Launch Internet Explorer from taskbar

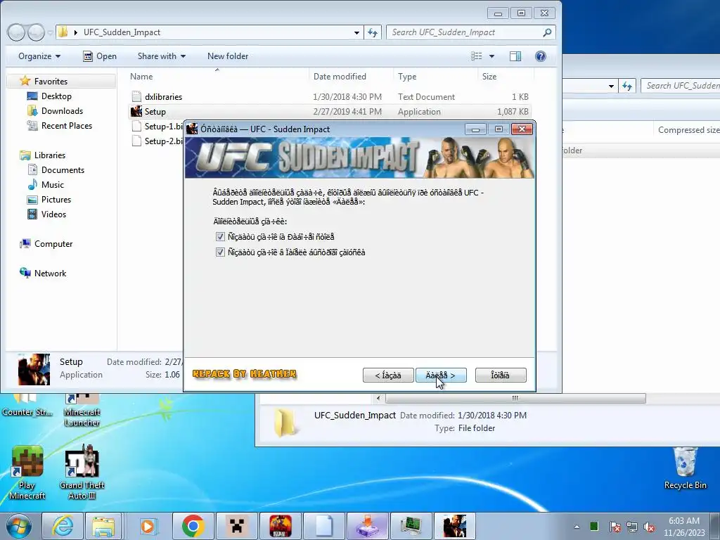63,526
